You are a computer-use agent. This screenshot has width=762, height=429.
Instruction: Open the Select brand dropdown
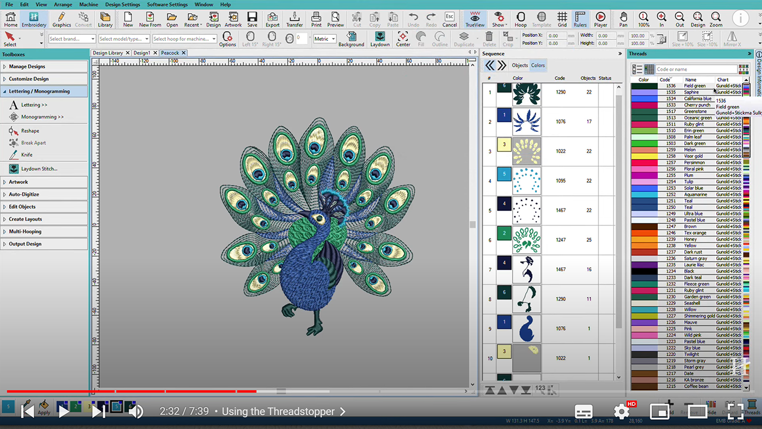point(72,39)
